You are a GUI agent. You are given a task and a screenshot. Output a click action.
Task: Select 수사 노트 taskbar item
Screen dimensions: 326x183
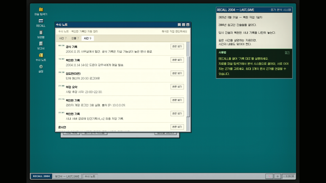coord(90,176)
